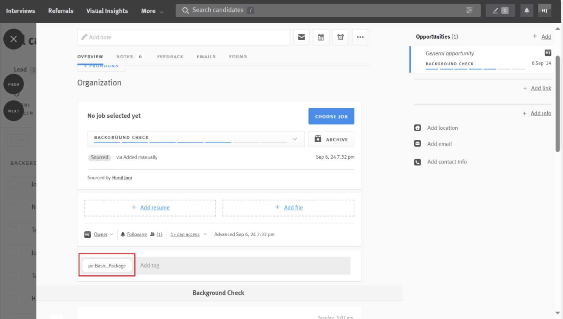Open the Owner dropdown
563x319 pixels.
[x=103, y=235]
